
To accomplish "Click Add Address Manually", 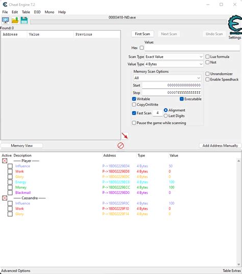I will point(220,145).
